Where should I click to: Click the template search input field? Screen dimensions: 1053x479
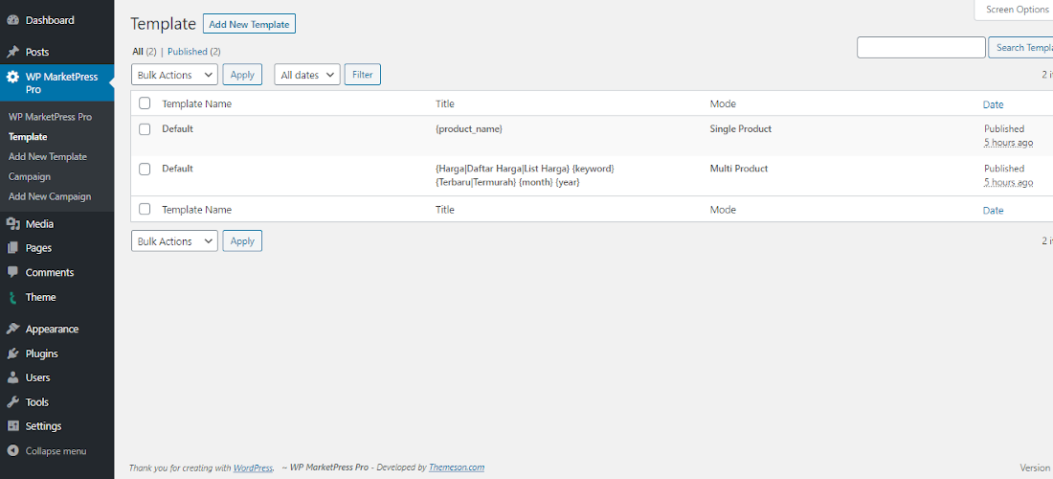(x=921, y=48)
